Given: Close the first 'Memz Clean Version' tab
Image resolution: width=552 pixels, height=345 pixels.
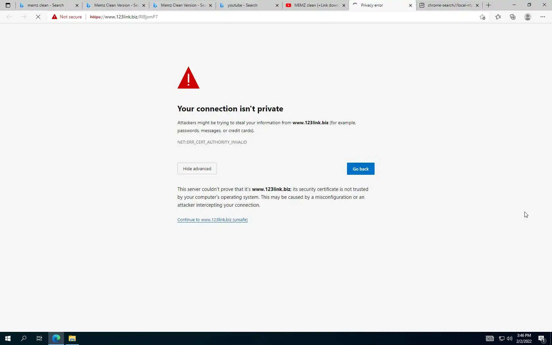Looking at the screenshot, I should 144,5.
